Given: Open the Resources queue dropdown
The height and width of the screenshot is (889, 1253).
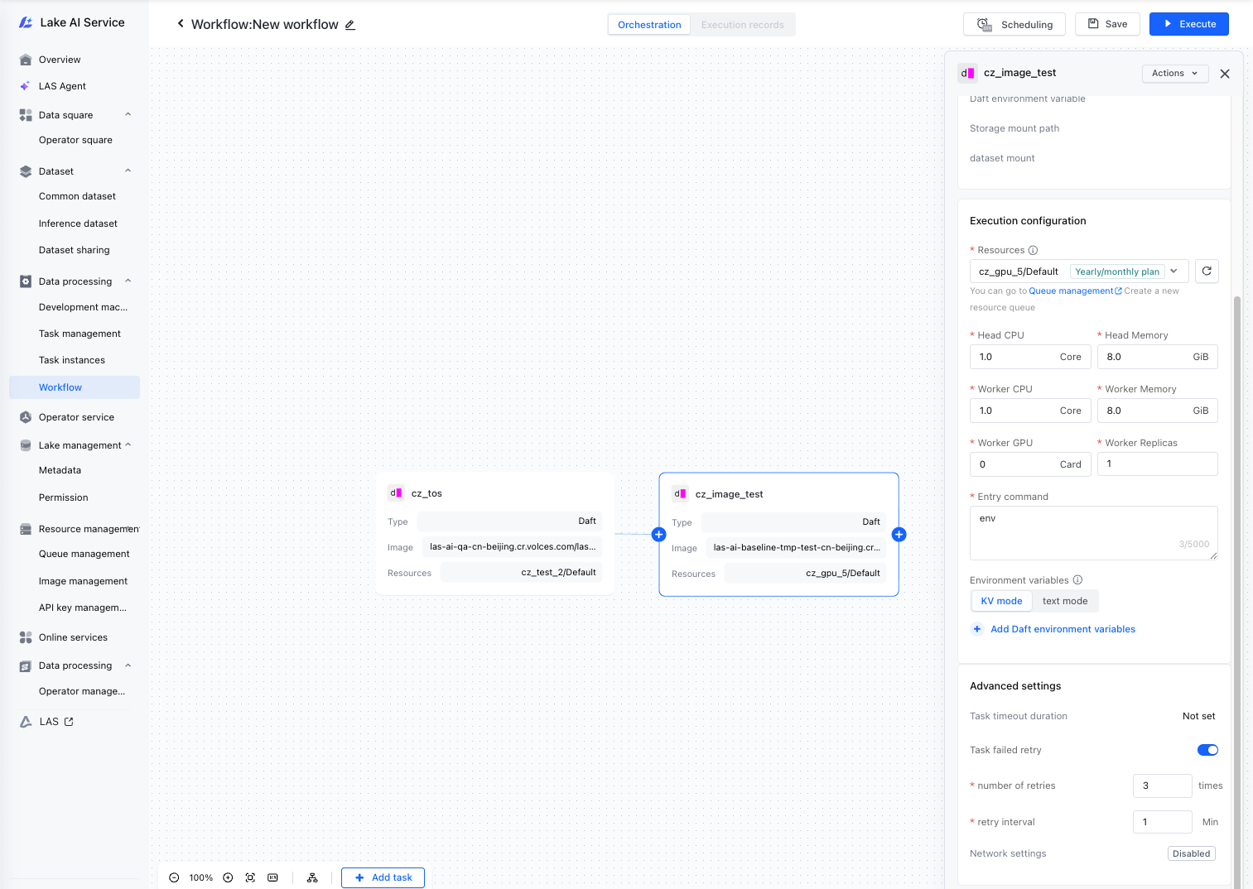Looking at the screenshot, I should tap(1079, 272).
